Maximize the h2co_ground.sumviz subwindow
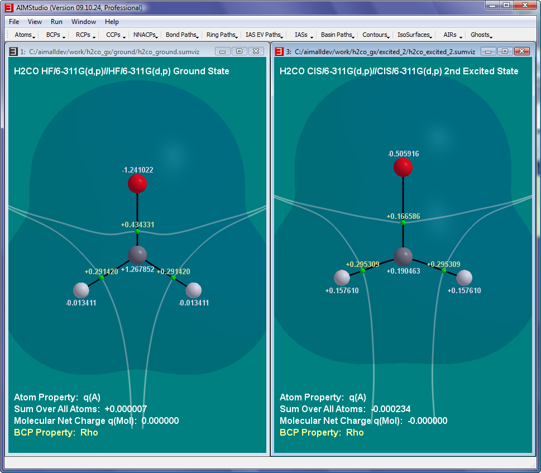The image size is (541, 473). click(239, 51)
